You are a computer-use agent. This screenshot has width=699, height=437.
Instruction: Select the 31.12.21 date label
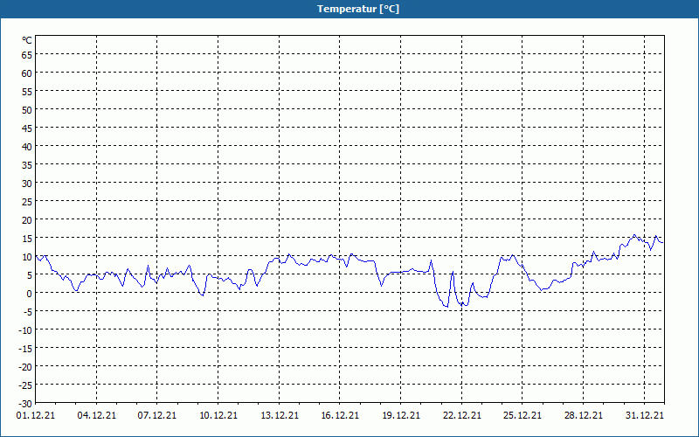tap(644, 416)
